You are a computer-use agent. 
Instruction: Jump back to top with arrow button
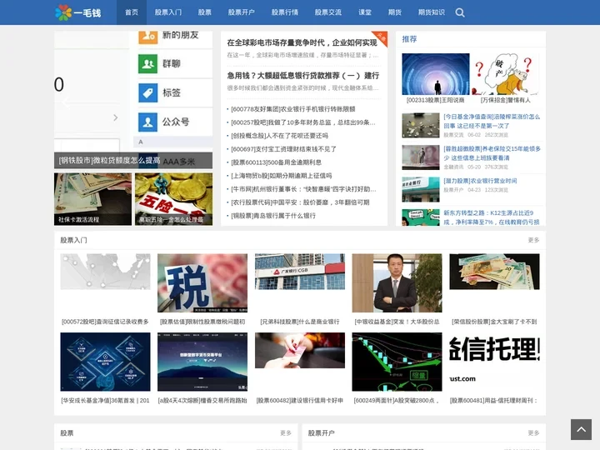pyautogui.click(x=581, y=429)
